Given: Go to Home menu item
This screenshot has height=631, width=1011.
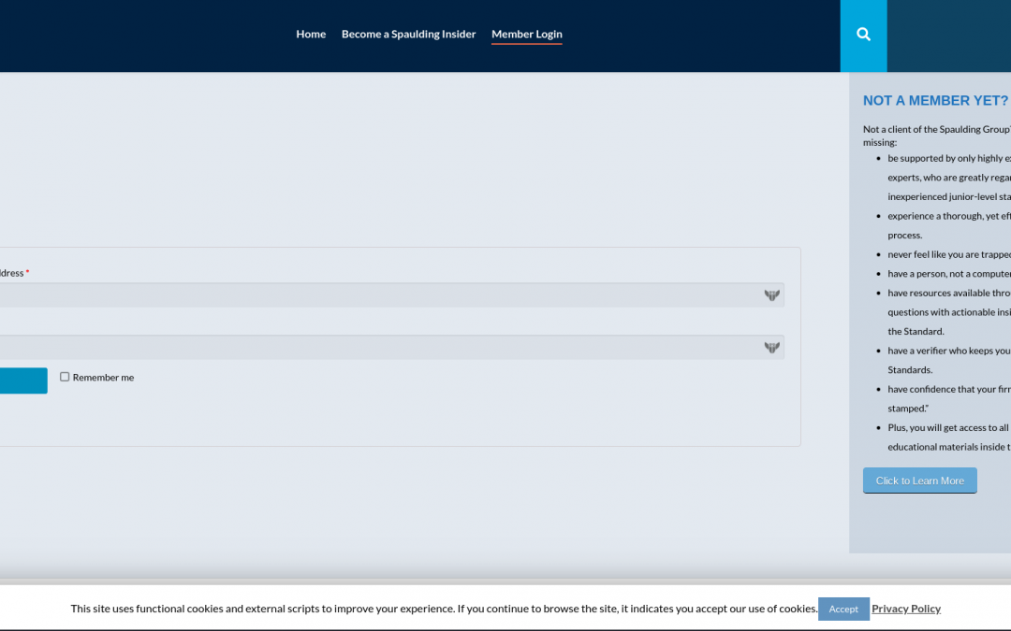Looking at the screenshot, I should pyautogui.click(x=311, y=35).
